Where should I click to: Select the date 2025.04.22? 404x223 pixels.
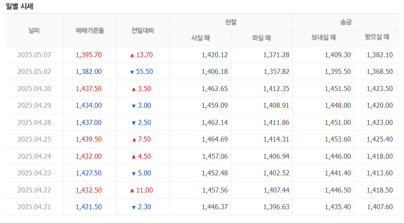coord(34,190)
